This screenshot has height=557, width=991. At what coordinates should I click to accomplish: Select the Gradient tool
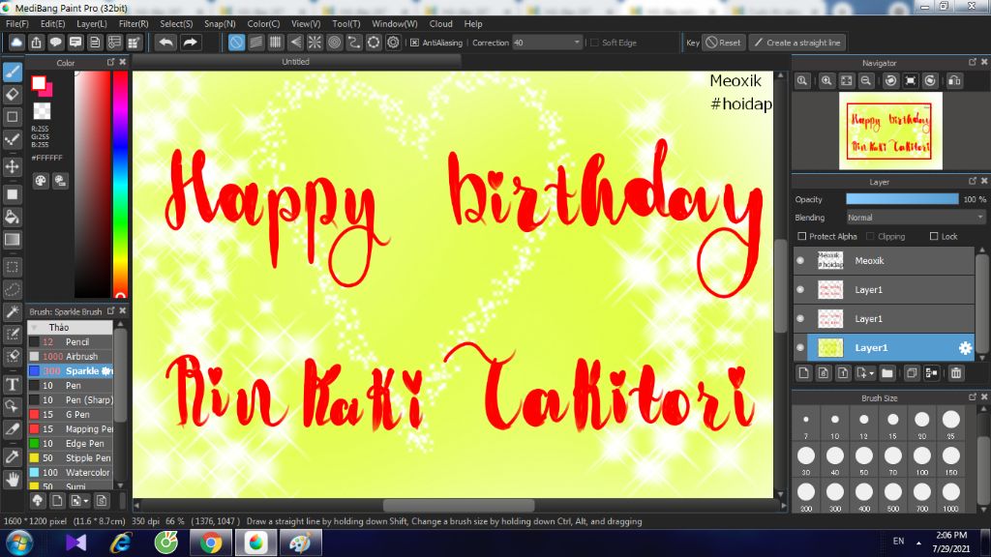coord(12,240)
